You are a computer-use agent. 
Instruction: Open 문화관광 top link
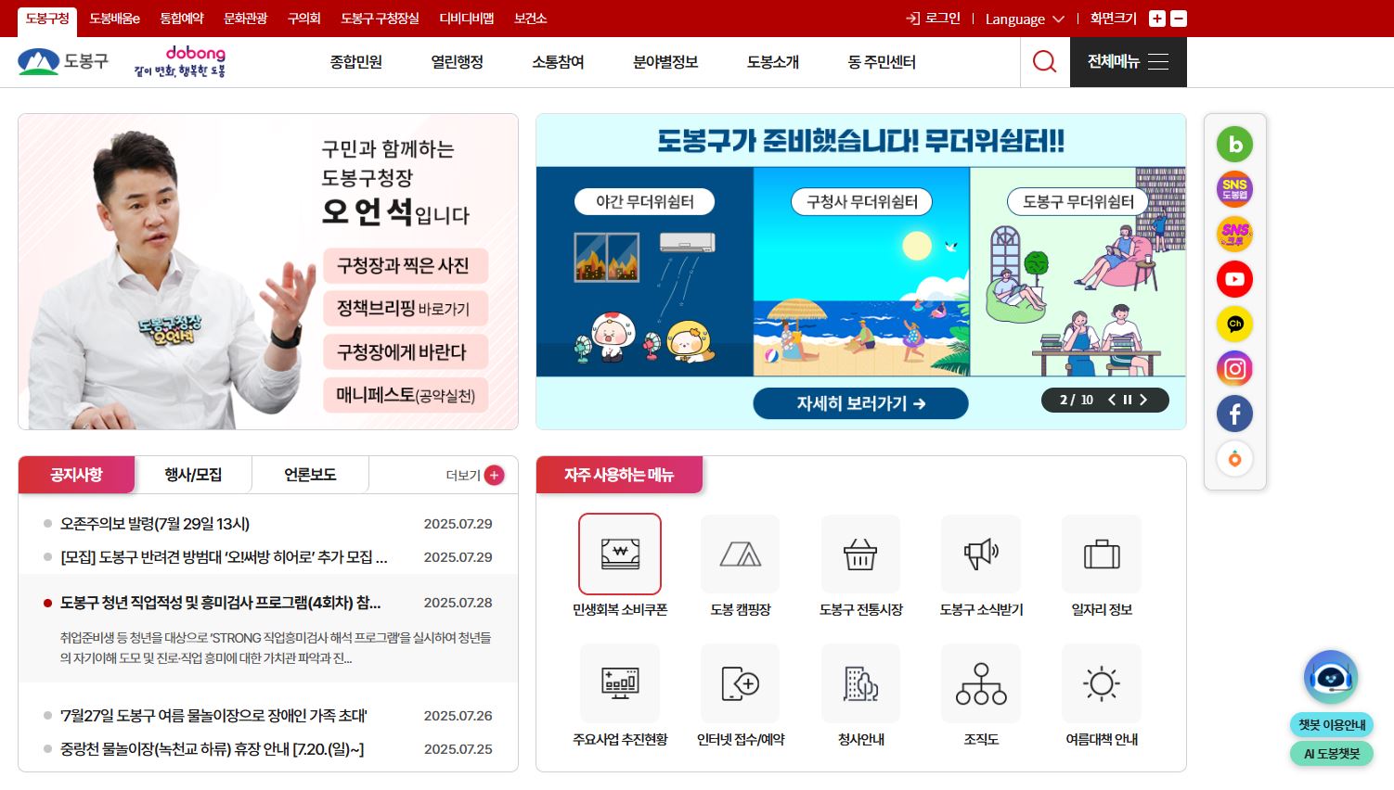[x=245, y=19]
